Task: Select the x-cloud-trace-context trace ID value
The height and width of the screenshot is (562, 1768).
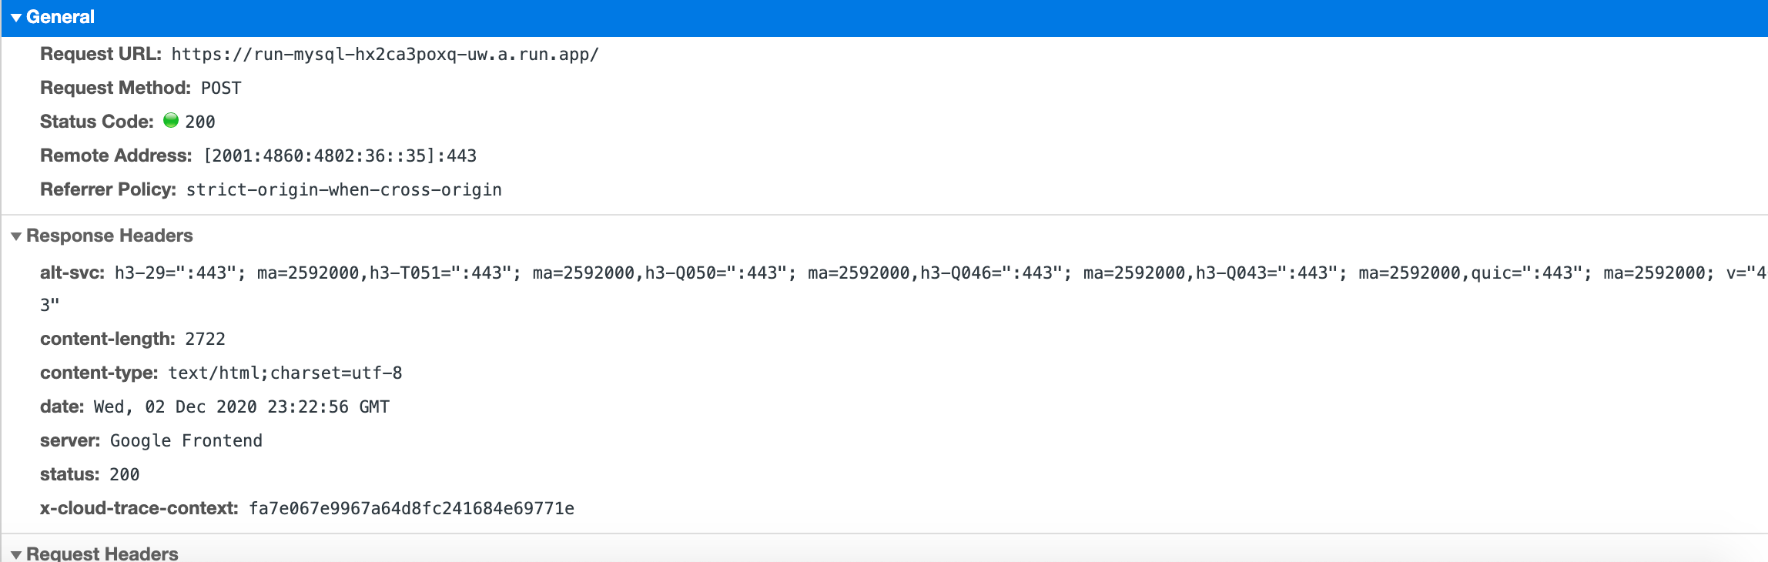Action: (x=412, y=509)
